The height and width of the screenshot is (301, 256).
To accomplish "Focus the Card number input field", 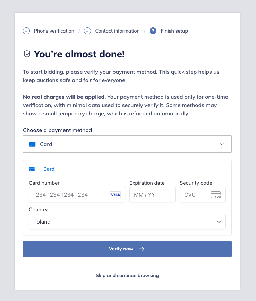I will click(69, 195).
